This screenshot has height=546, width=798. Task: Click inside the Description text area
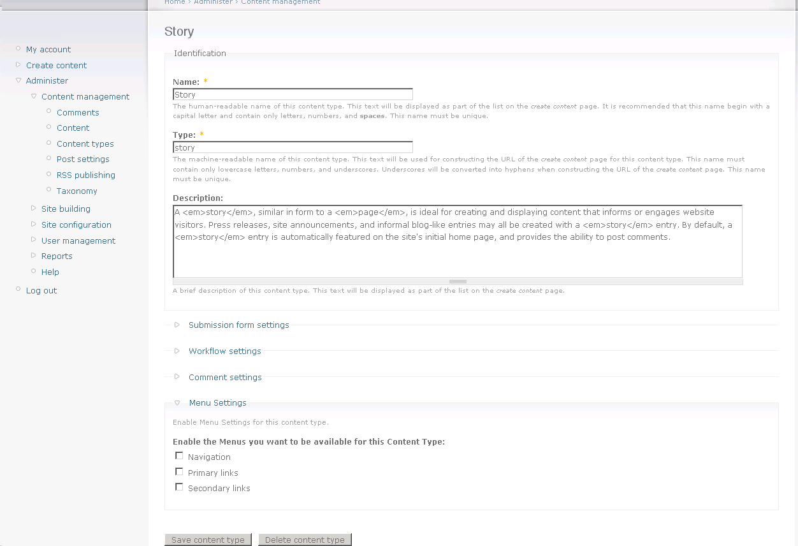pyautogui.click(x=457, y=241)
